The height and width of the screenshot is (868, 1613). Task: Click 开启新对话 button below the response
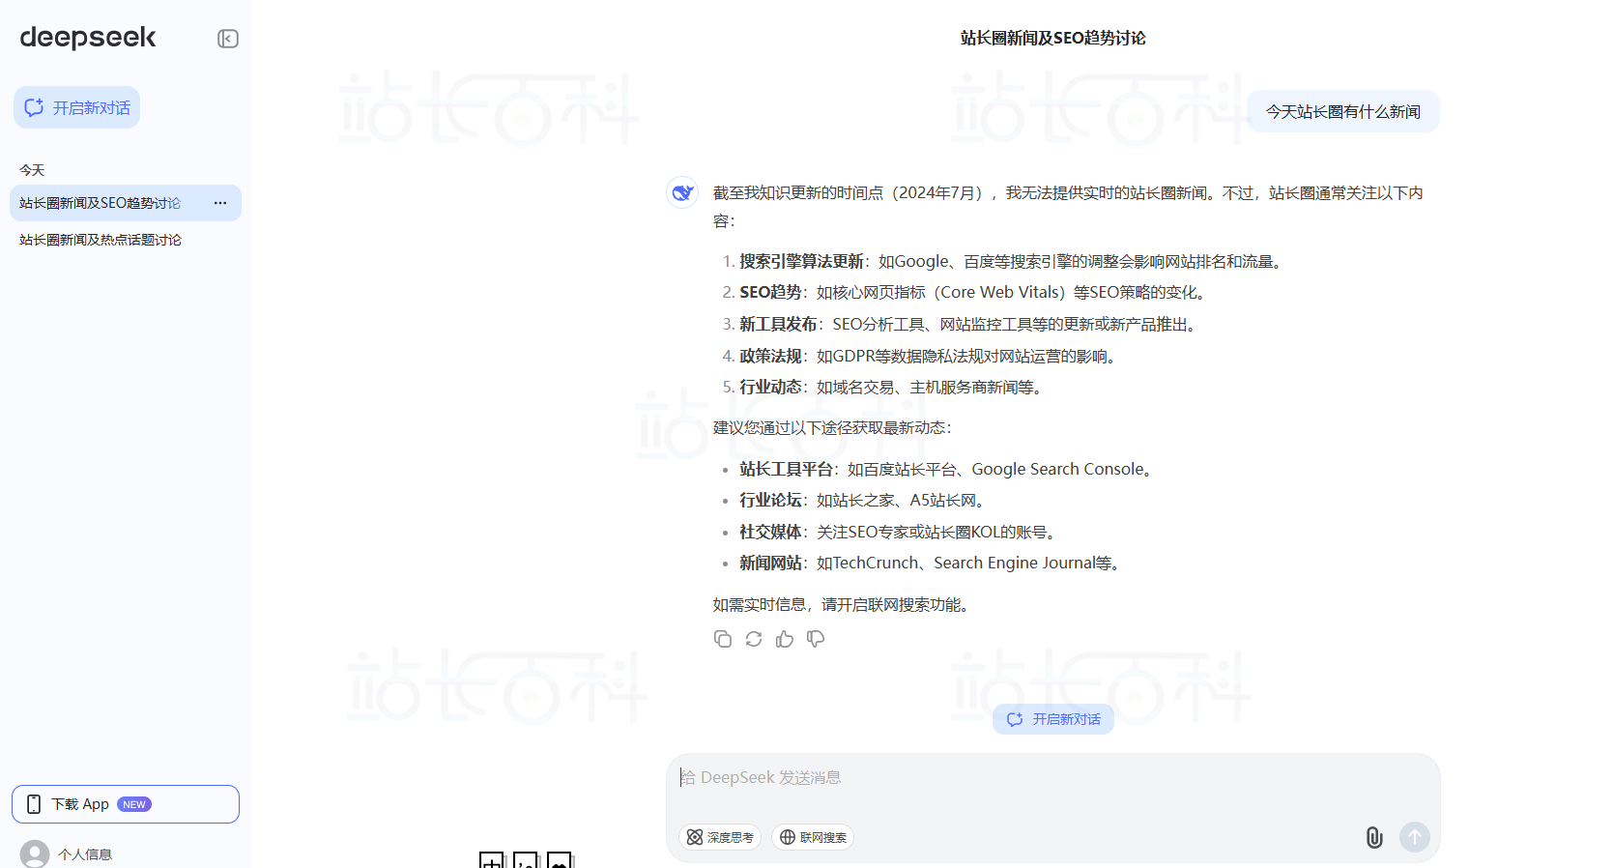click(1053, 719)
